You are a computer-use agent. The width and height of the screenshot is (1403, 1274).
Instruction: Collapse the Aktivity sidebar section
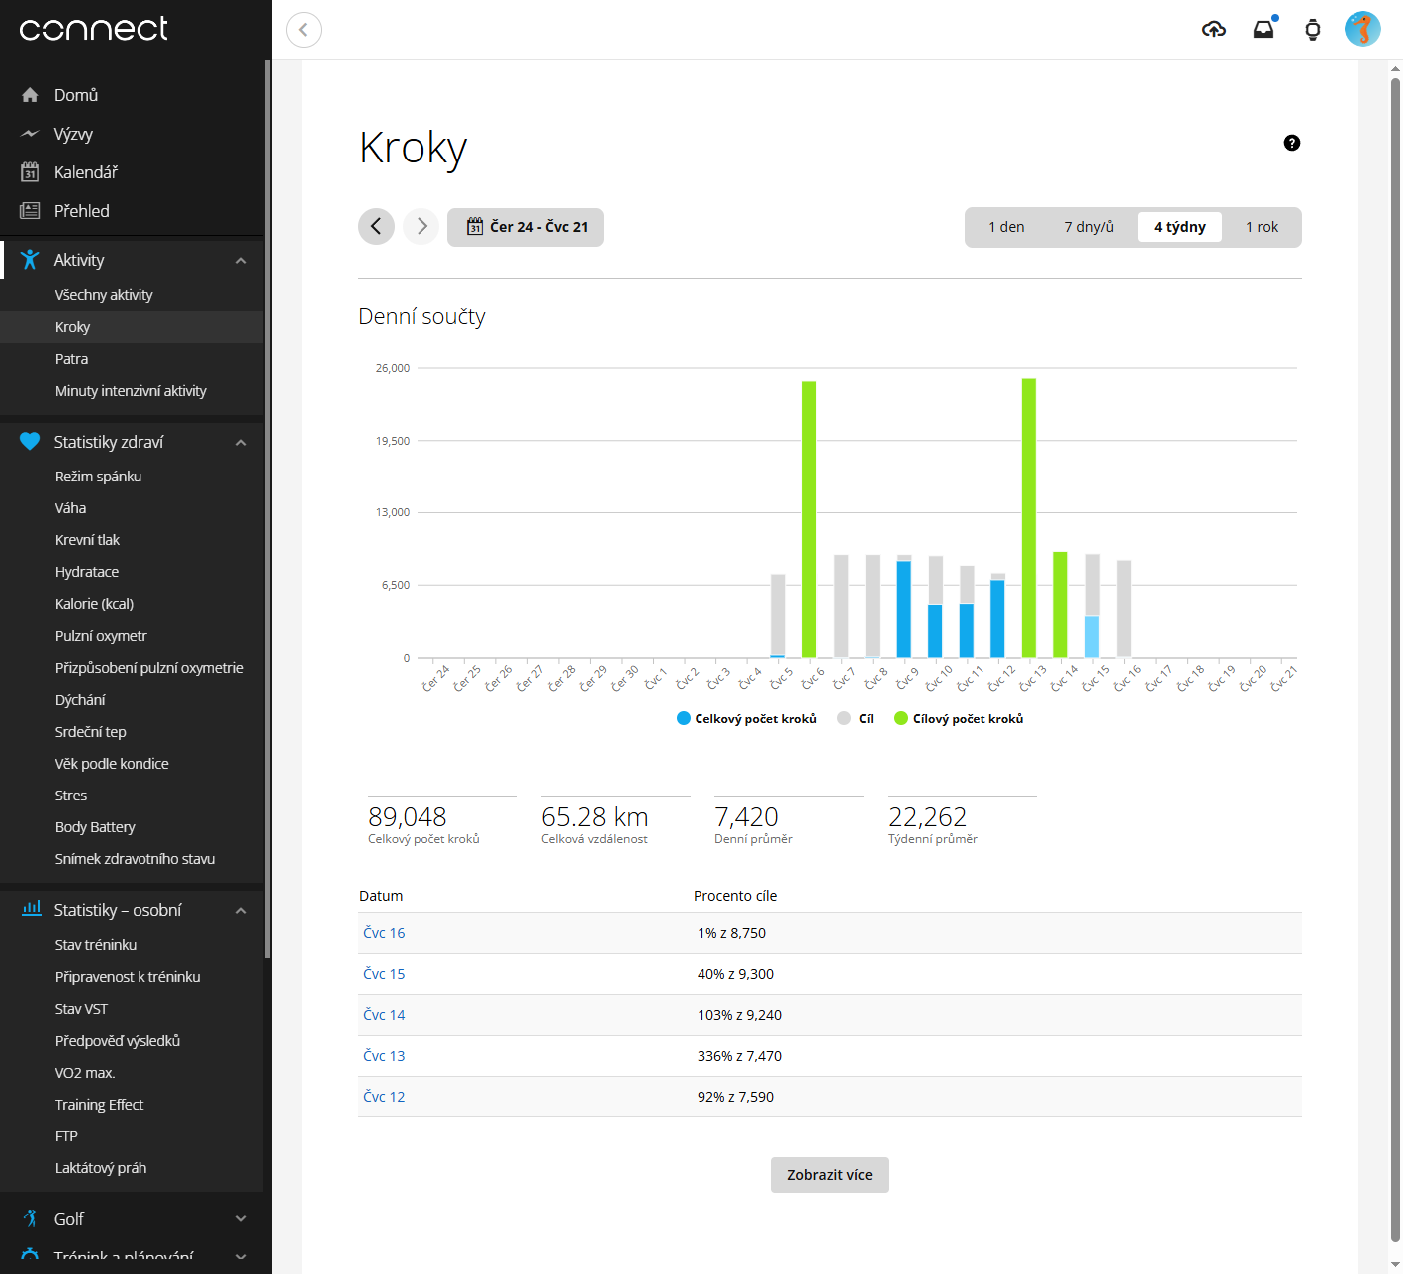(240, 261)
